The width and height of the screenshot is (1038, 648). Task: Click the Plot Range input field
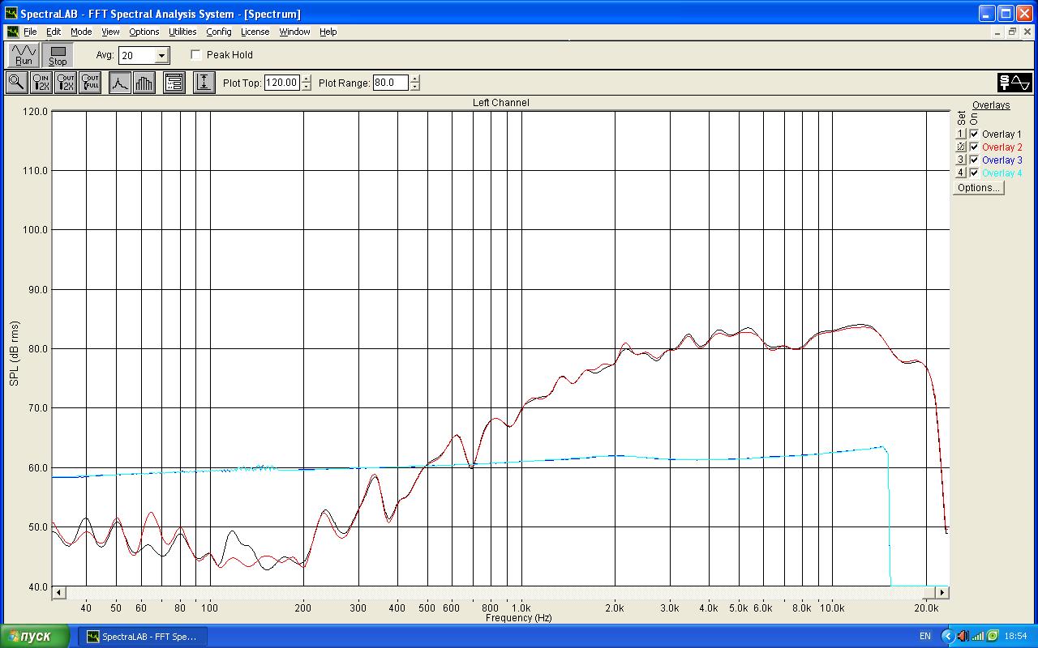(390, 83)
